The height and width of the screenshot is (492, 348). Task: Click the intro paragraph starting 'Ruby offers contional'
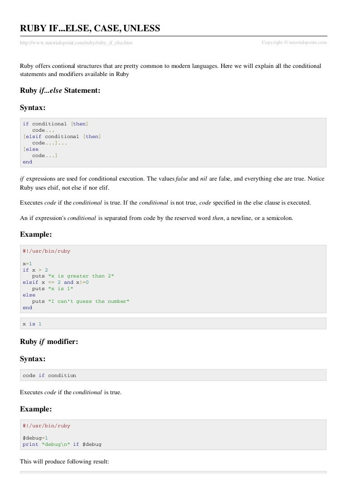pos(170,70)
